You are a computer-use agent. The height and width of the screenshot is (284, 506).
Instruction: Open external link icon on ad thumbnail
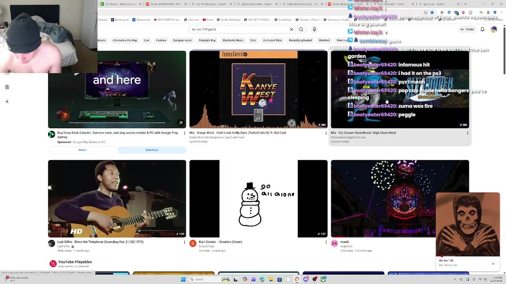(x=181, y=123)
